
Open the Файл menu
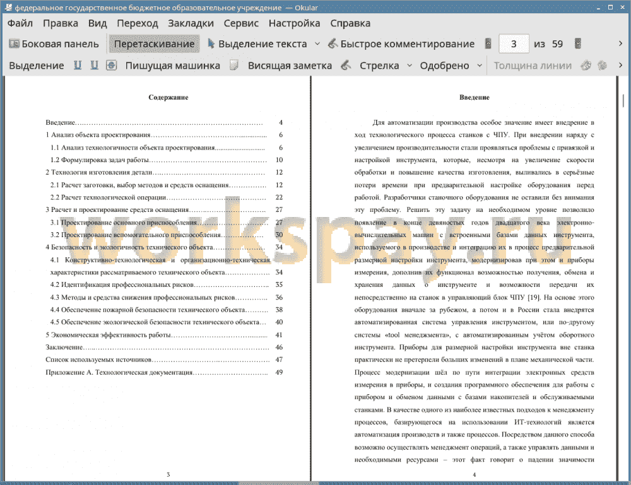20,23
